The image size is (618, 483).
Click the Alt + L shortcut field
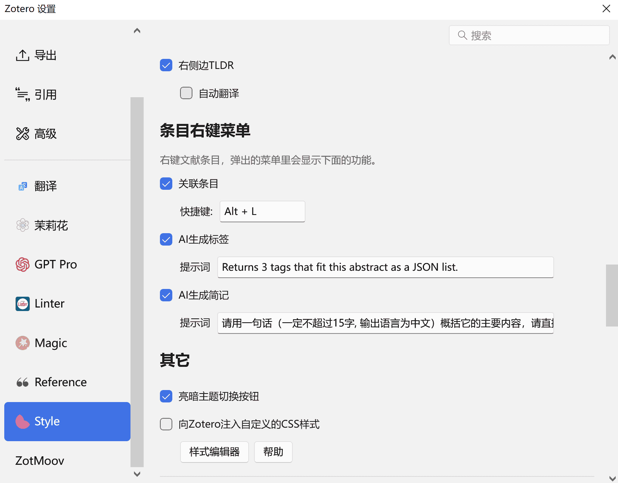263,211
